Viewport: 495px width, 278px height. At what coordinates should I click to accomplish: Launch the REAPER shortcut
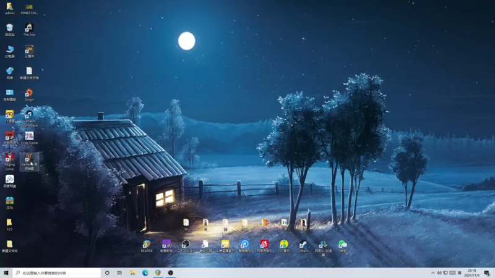pyautogui.click(x=147, y=246)
